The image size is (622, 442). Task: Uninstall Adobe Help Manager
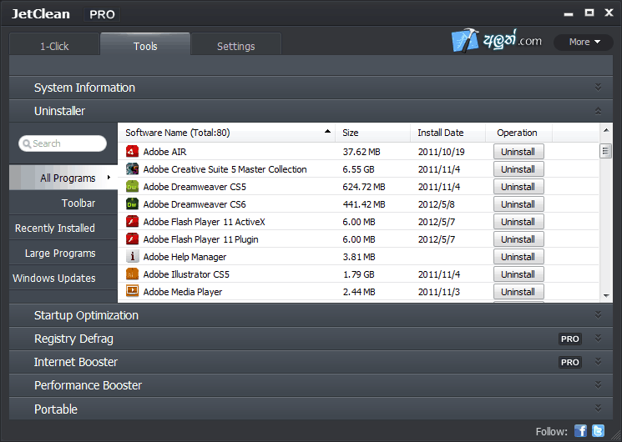(518, 257)
